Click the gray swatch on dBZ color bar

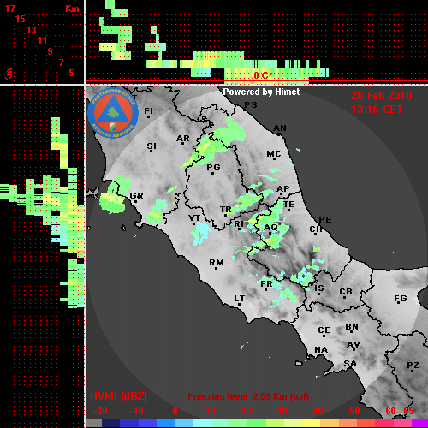pos(94,424)
